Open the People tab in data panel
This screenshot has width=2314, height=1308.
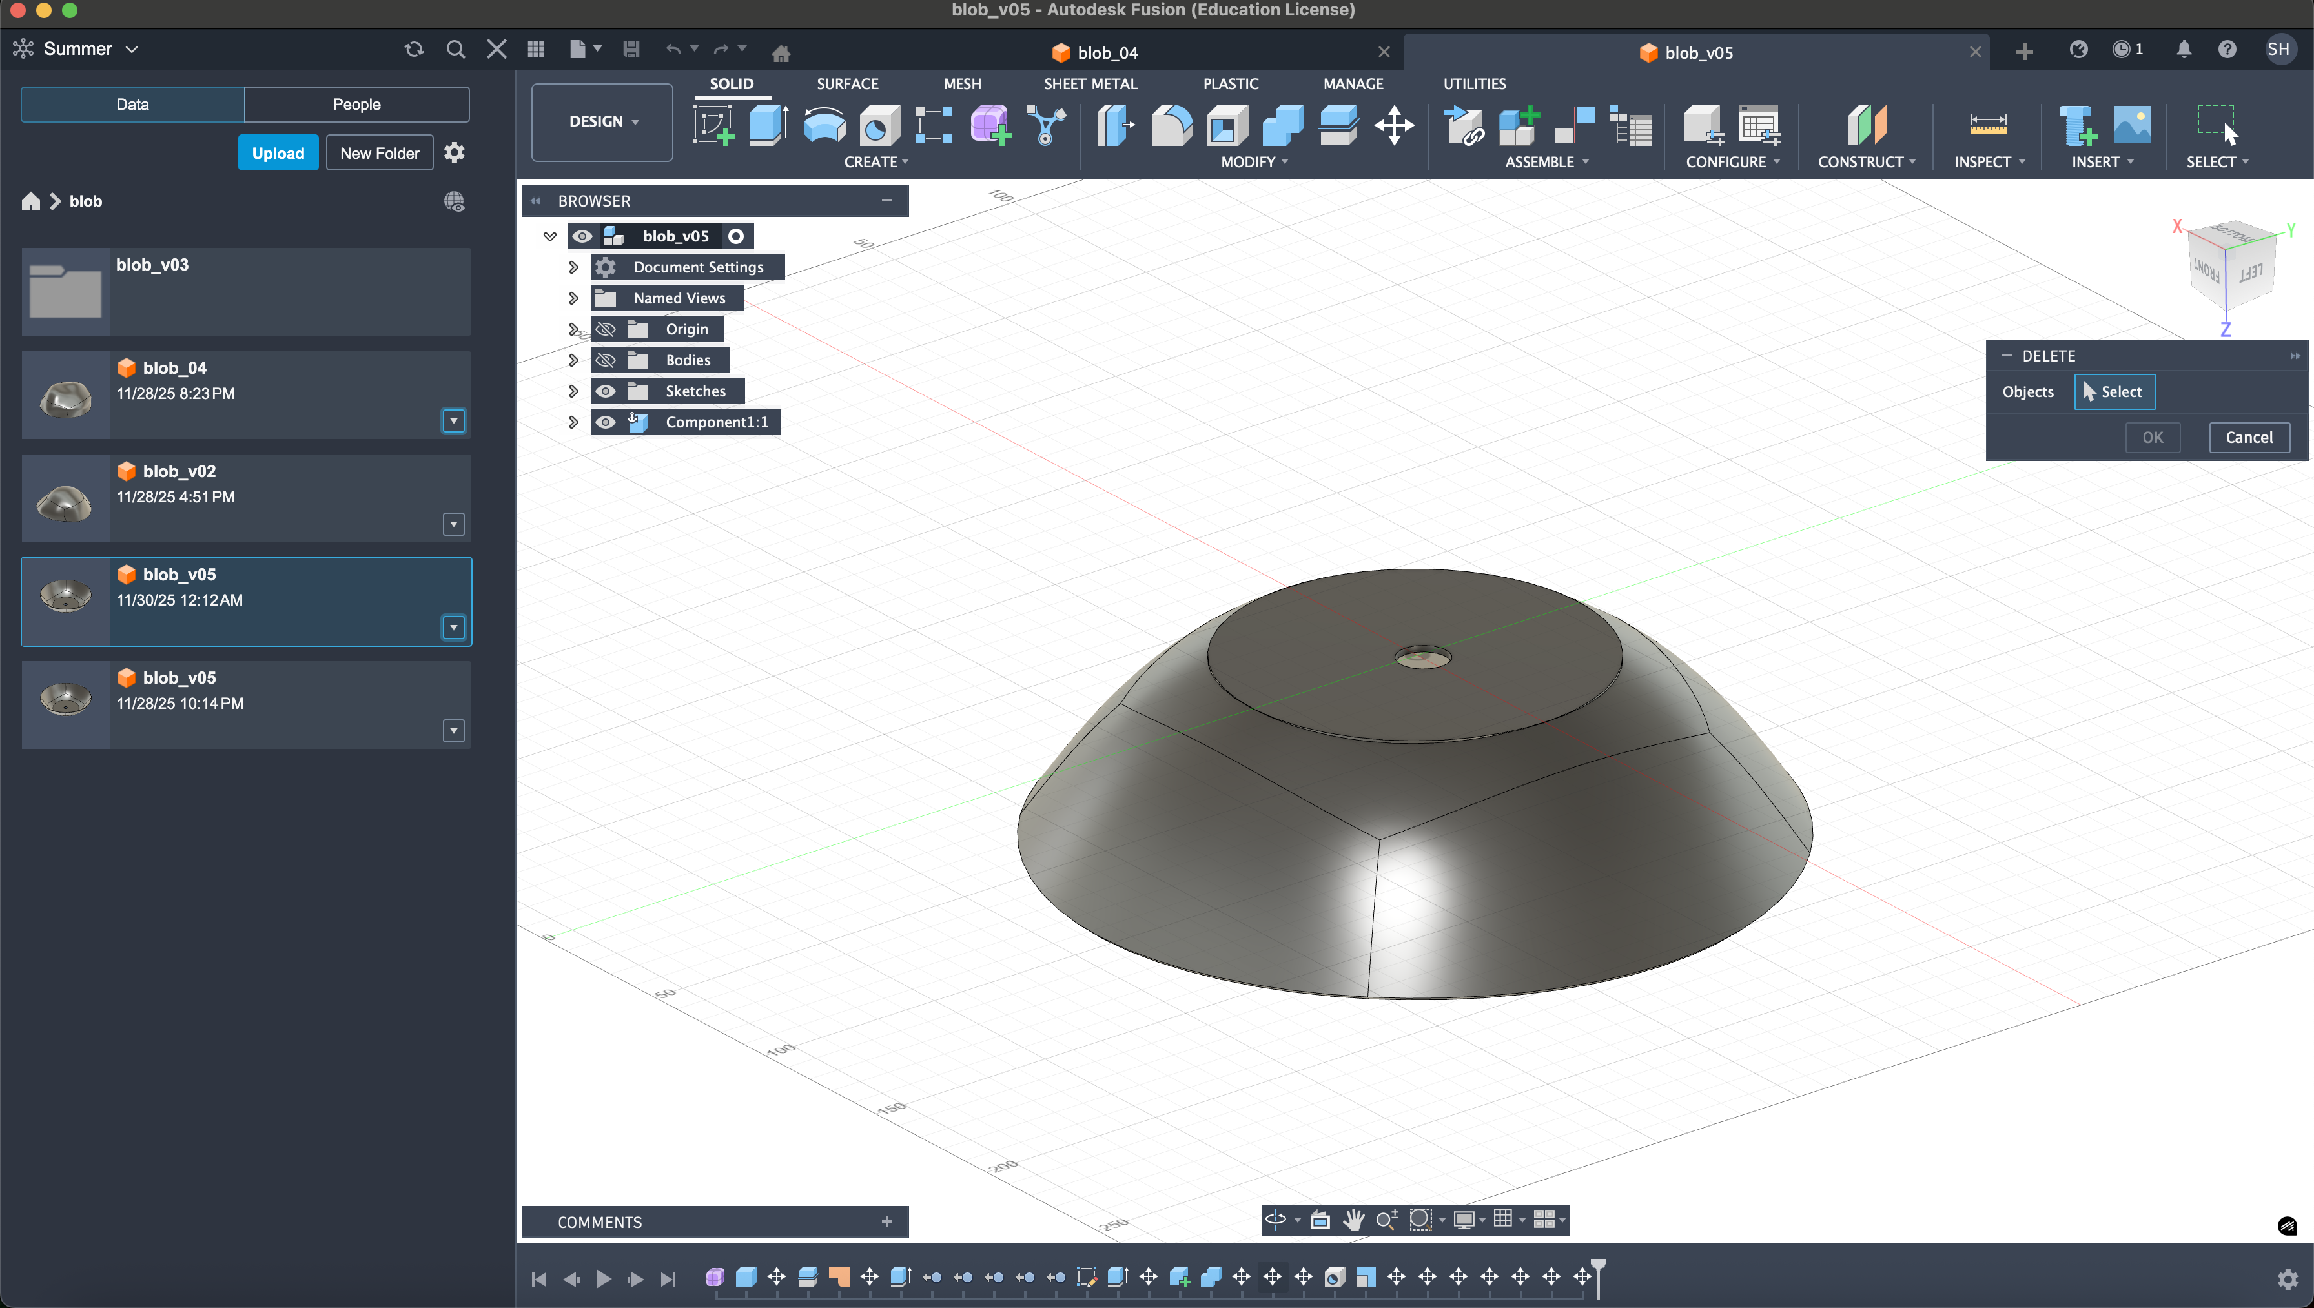(x=356, y=104)
